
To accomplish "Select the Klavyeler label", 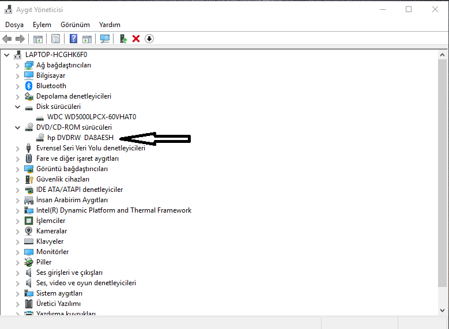I will 50,241.
